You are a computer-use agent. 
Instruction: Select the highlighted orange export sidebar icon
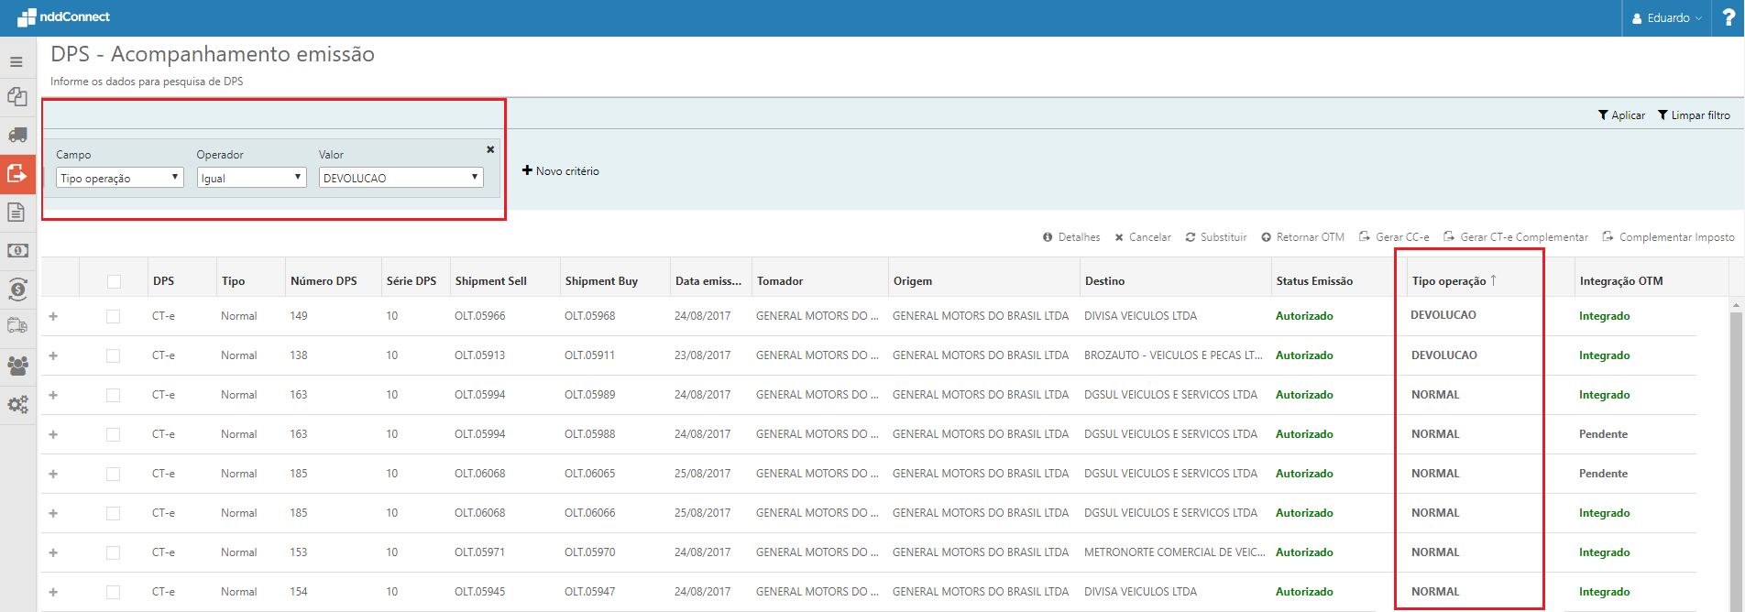(17, 173)
